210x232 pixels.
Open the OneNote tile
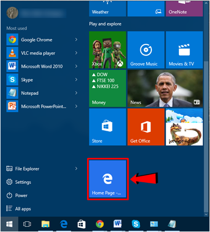184,8
